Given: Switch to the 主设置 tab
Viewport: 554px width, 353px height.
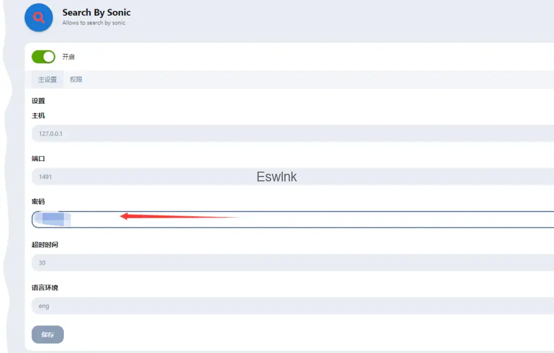Looking at the screenshot, I should click(48, 80).
